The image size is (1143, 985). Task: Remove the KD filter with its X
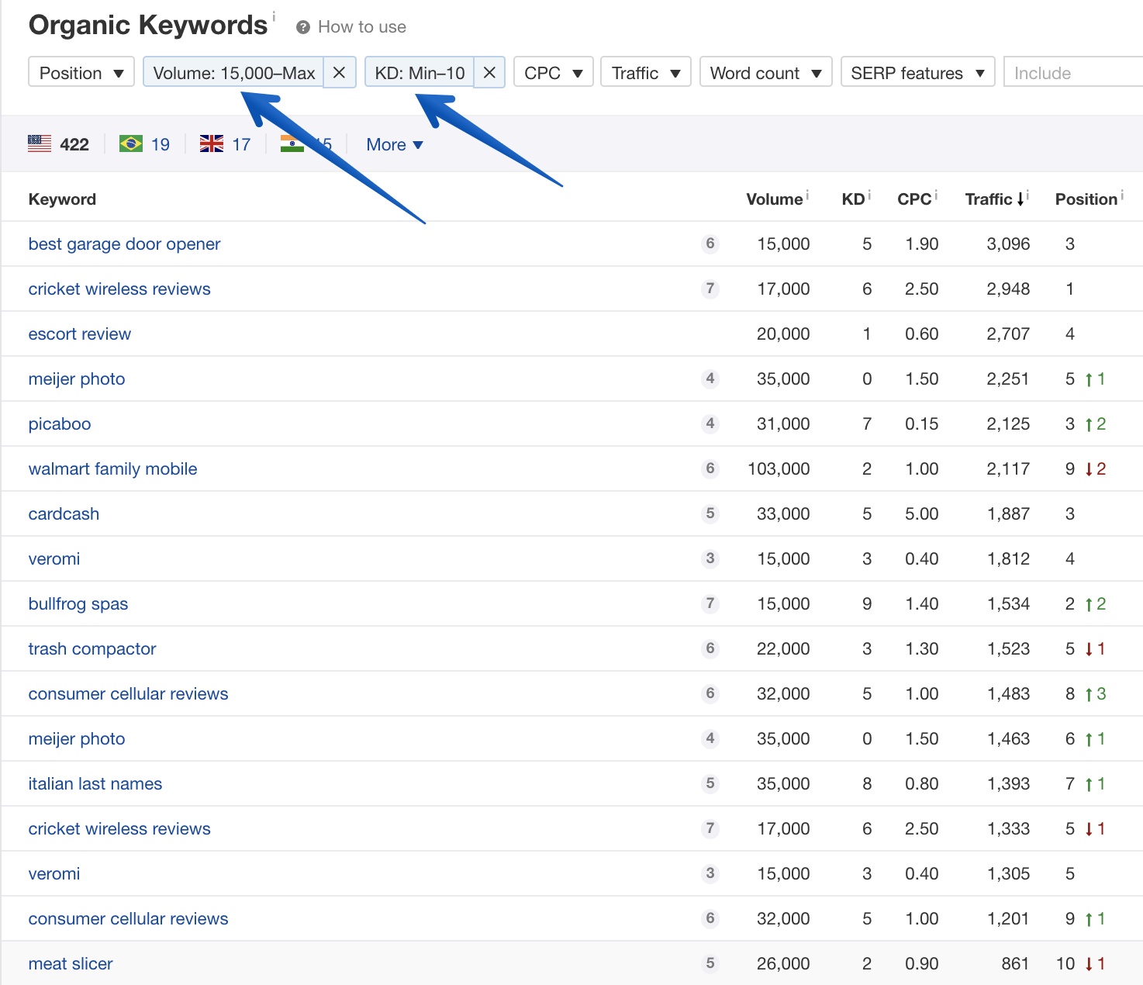pos(489,72)
